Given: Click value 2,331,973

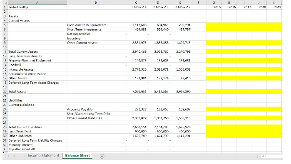Looking at the screenshot, I should coord(139,43).
